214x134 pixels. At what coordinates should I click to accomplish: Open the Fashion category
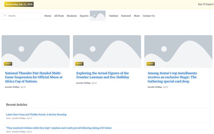(114, 16)
